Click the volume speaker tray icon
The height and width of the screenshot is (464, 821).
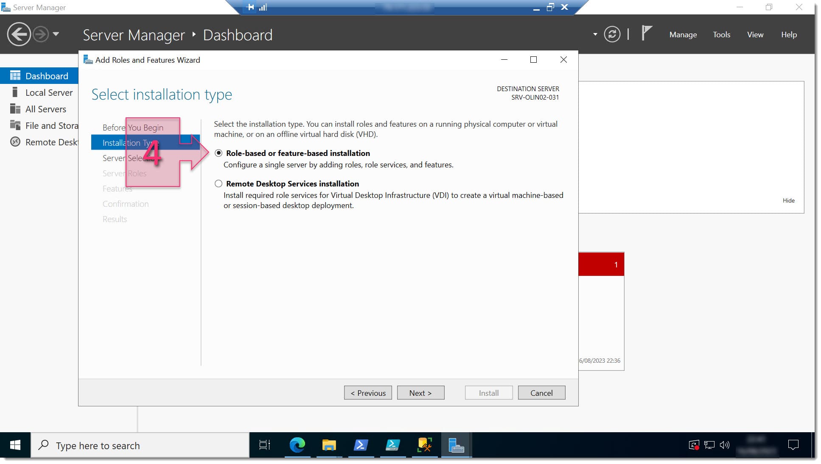pos(725,445)
